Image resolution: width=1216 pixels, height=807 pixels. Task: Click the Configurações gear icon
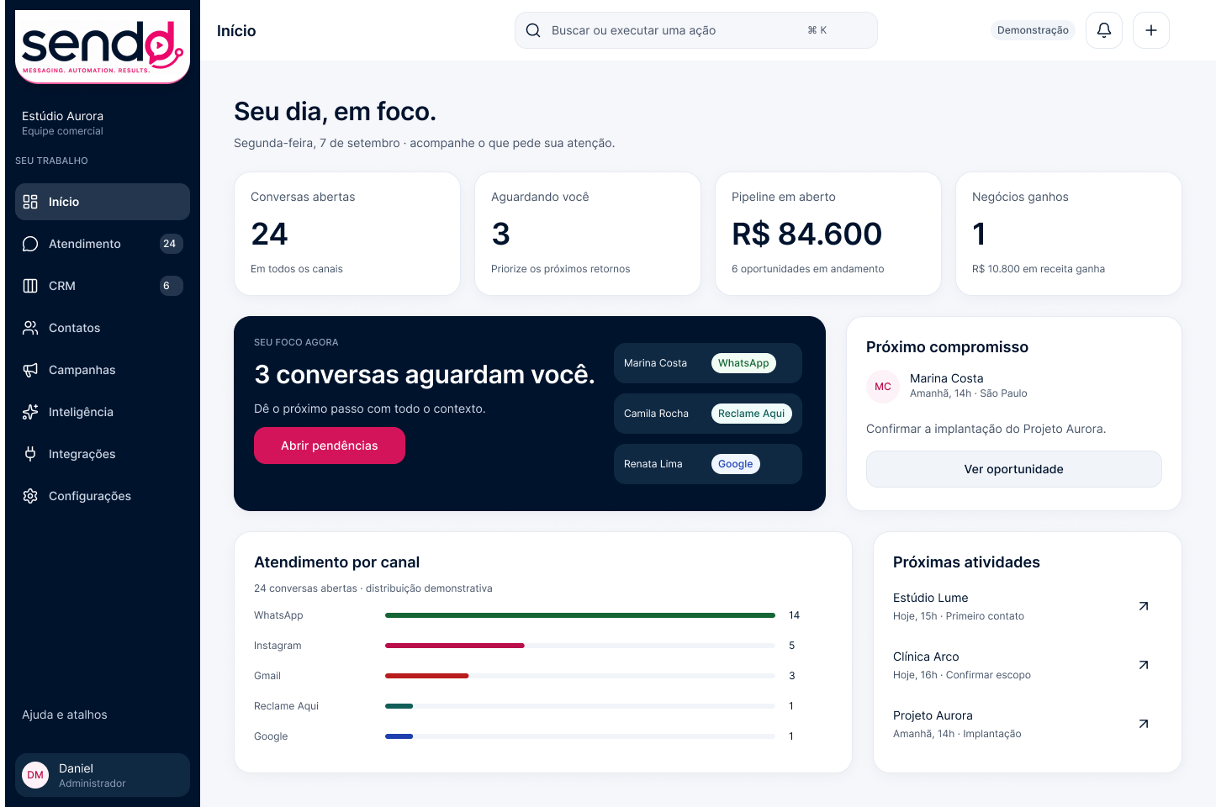(30, 496)
